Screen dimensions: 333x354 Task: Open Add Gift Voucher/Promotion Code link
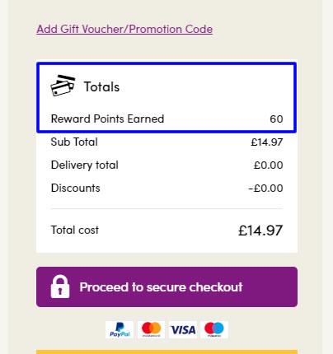coord(124,29)
